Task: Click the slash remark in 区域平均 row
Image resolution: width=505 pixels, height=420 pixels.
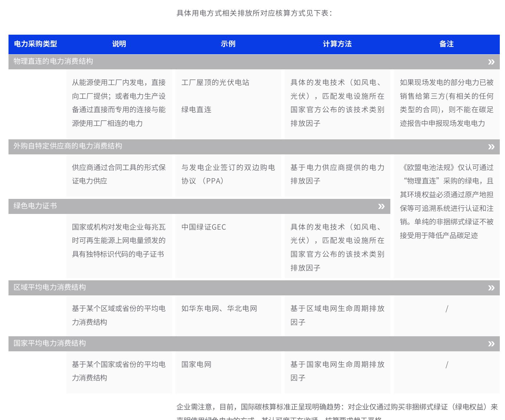Action: click(447, 309)
